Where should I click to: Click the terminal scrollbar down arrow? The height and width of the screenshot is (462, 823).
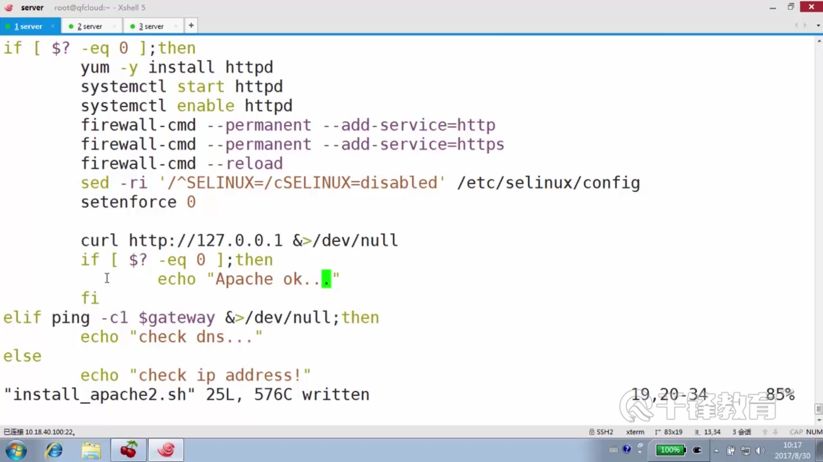click(819, 420)
